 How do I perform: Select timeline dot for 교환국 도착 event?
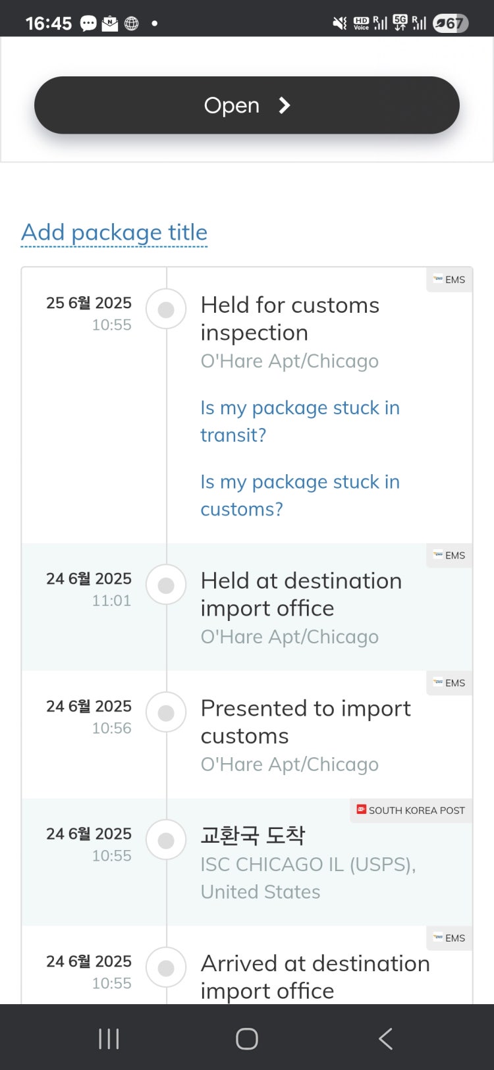(166, 840)
